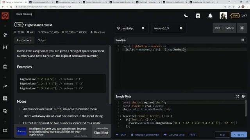This screenshot has width=250, height=140.
Task: Bookmark page with the star icon in address bar
Action: pyautogui.click(x=234, y=7)
